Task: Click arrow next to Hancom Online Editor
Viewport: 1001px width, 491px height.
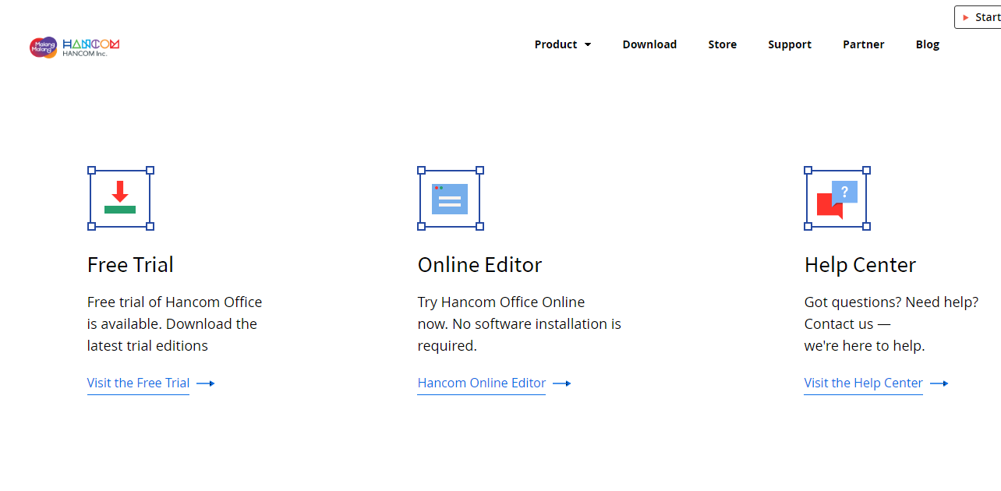Action: 562,383
